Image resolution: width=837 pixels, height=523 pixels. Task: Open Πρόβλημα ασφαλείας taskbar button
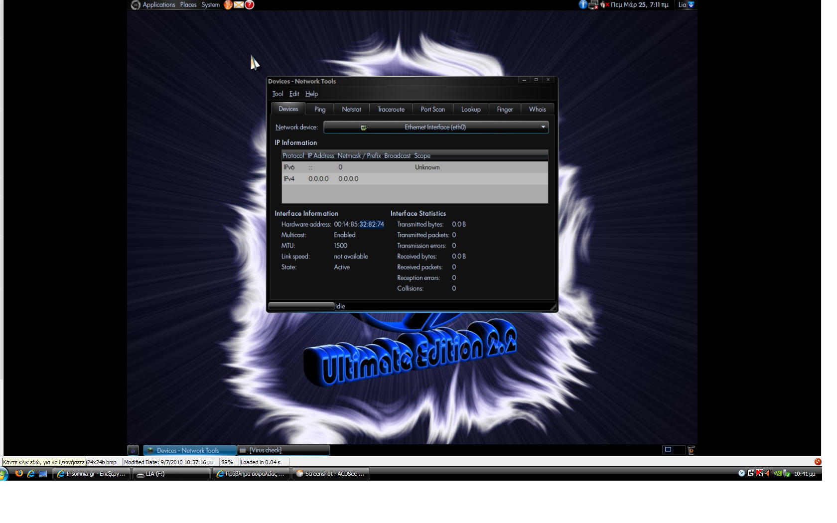(x=251, y=474)
